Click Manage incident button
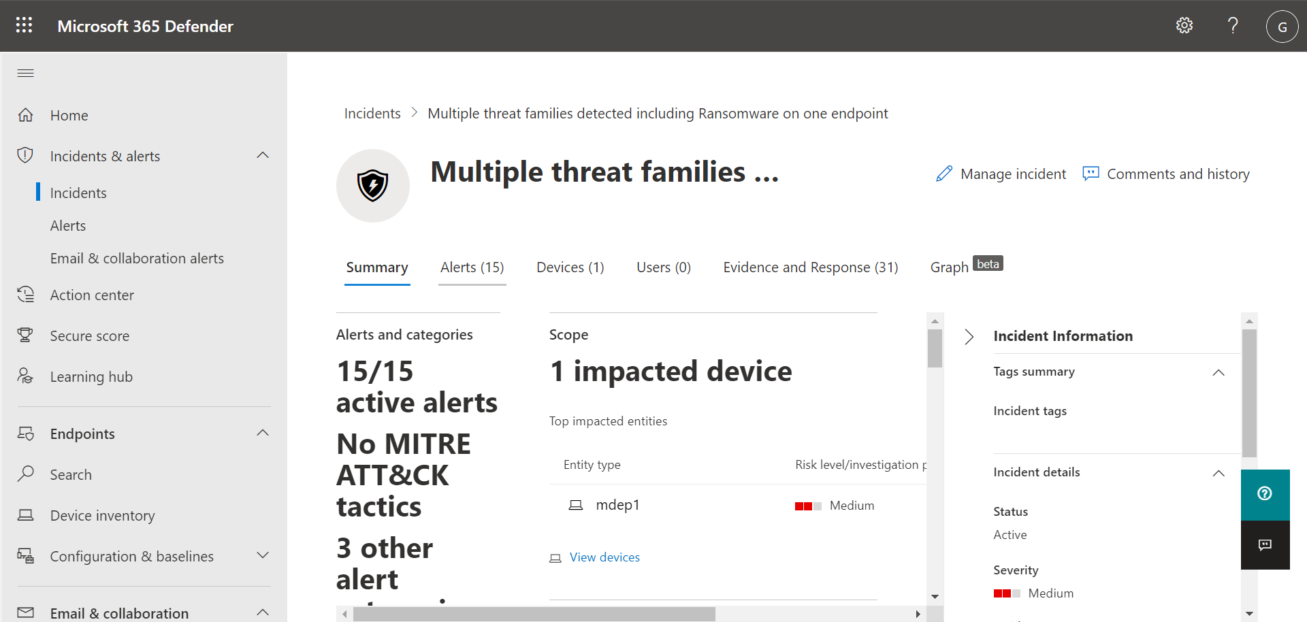This screenshot has height=622, width=1307. point(1001,174)
